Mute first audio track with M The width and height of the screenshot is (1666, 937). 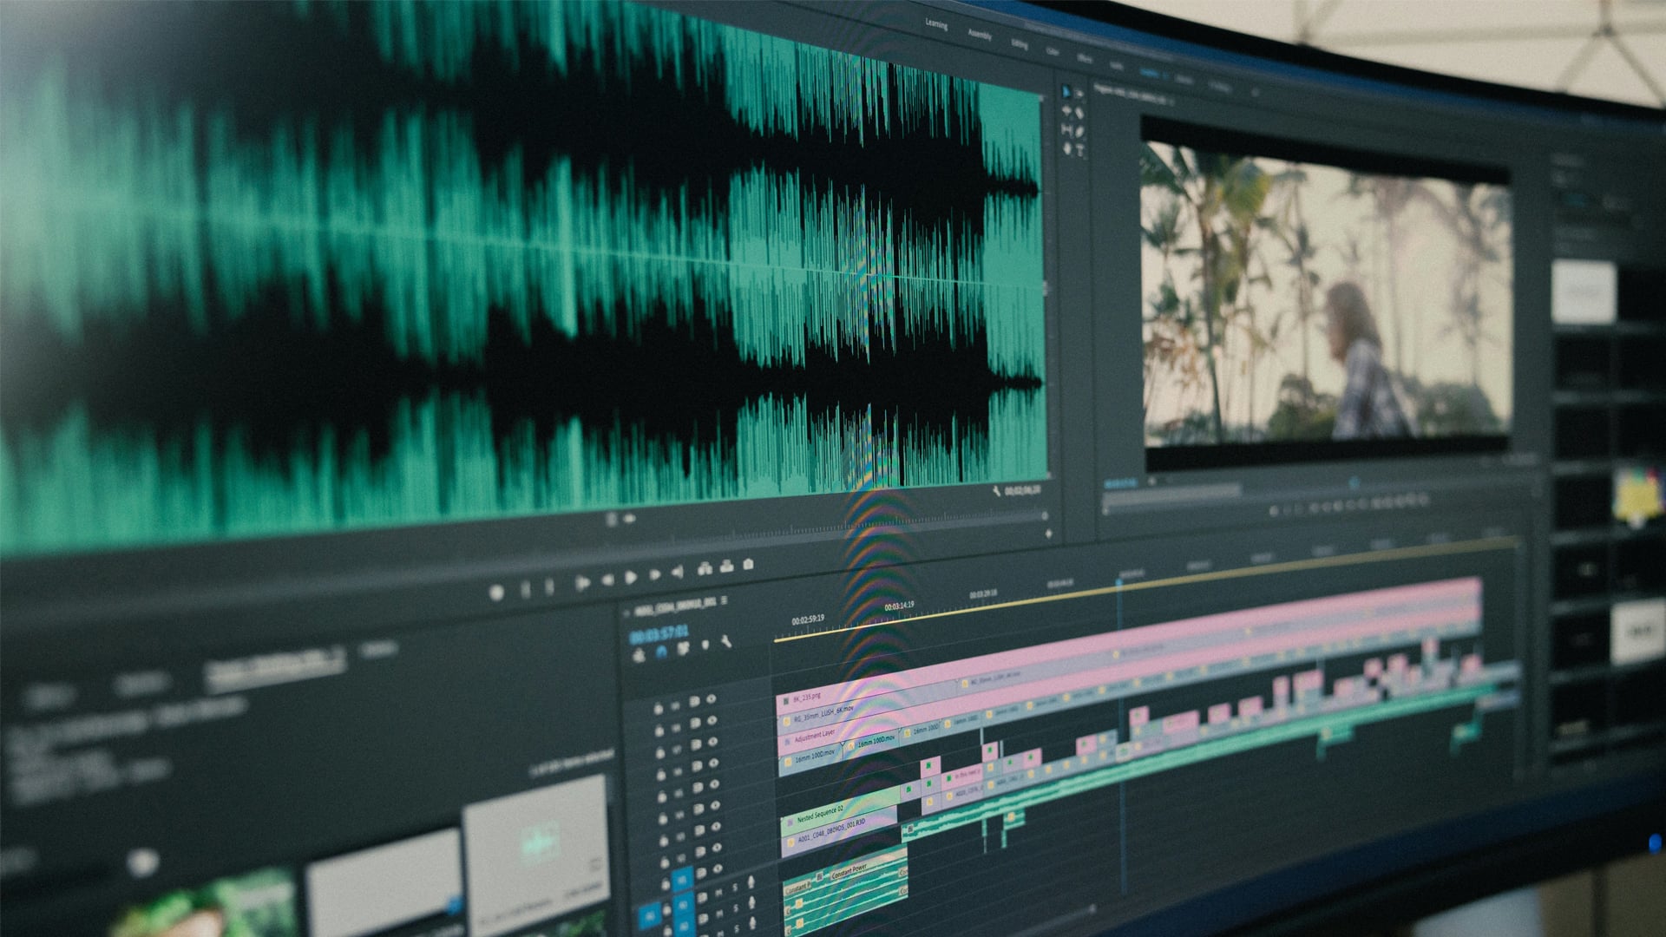pyautogui.click(x=718, y=893)
